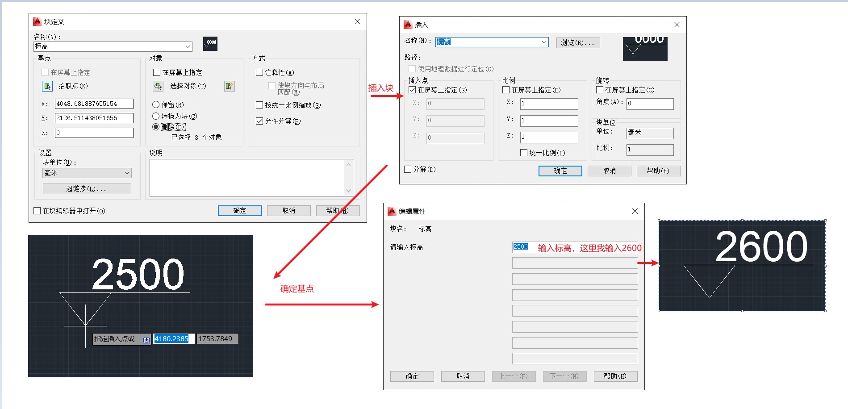Viewport: 848px width, 409px height.
Task: Toggle the 允许分解(P) checkbox
Action: click(259, 121)
